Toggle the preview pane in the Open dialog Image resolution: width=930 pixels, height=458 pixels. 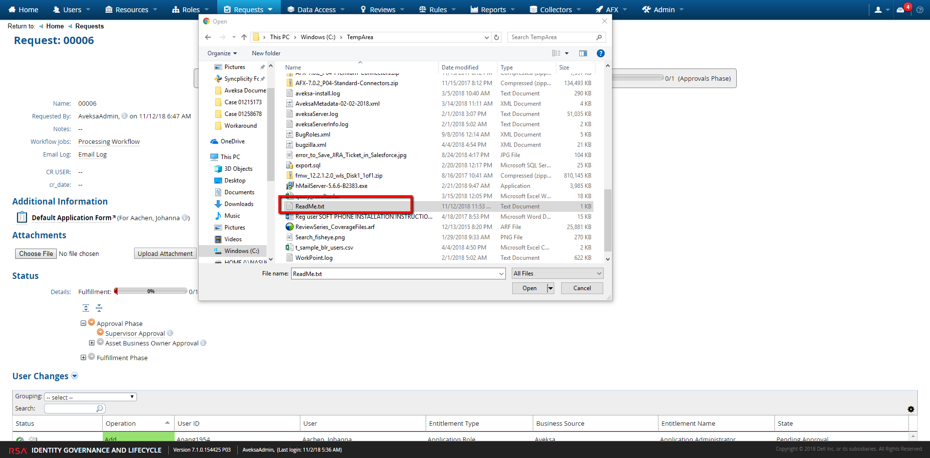pyautogui.click(x=583, y=53)
